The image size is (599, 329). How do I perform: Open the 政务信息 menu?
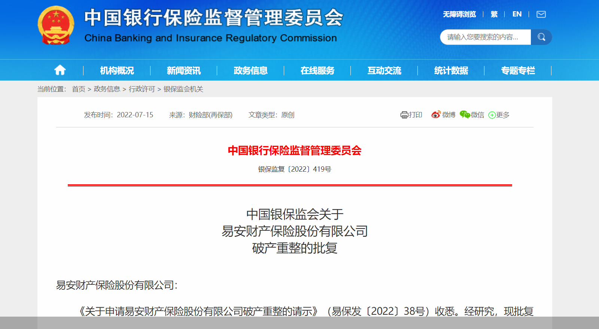250,70
